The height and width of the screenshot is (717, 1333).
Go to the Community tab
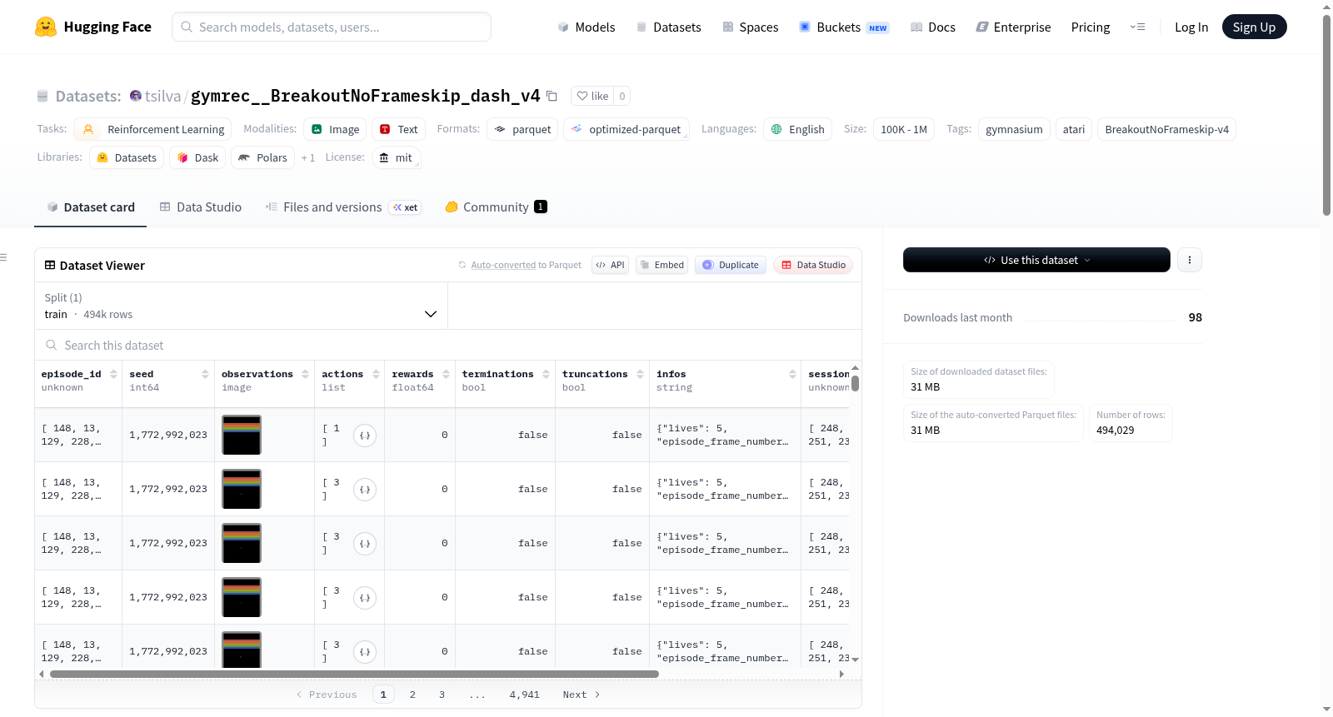point(496,207)
